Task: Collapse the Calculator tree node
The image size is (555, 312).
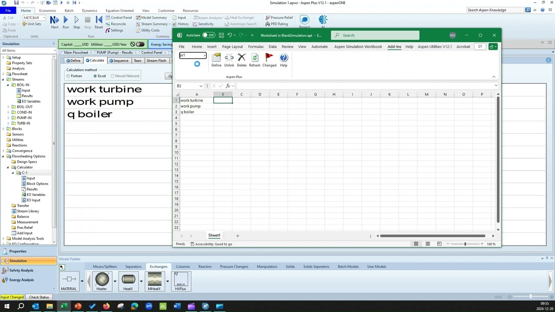Action: tap(8, 167)
